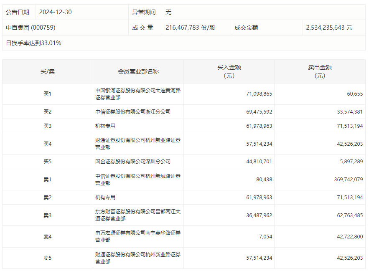Select 机构专用 in the 买3 row

click(x=105, y=126)
